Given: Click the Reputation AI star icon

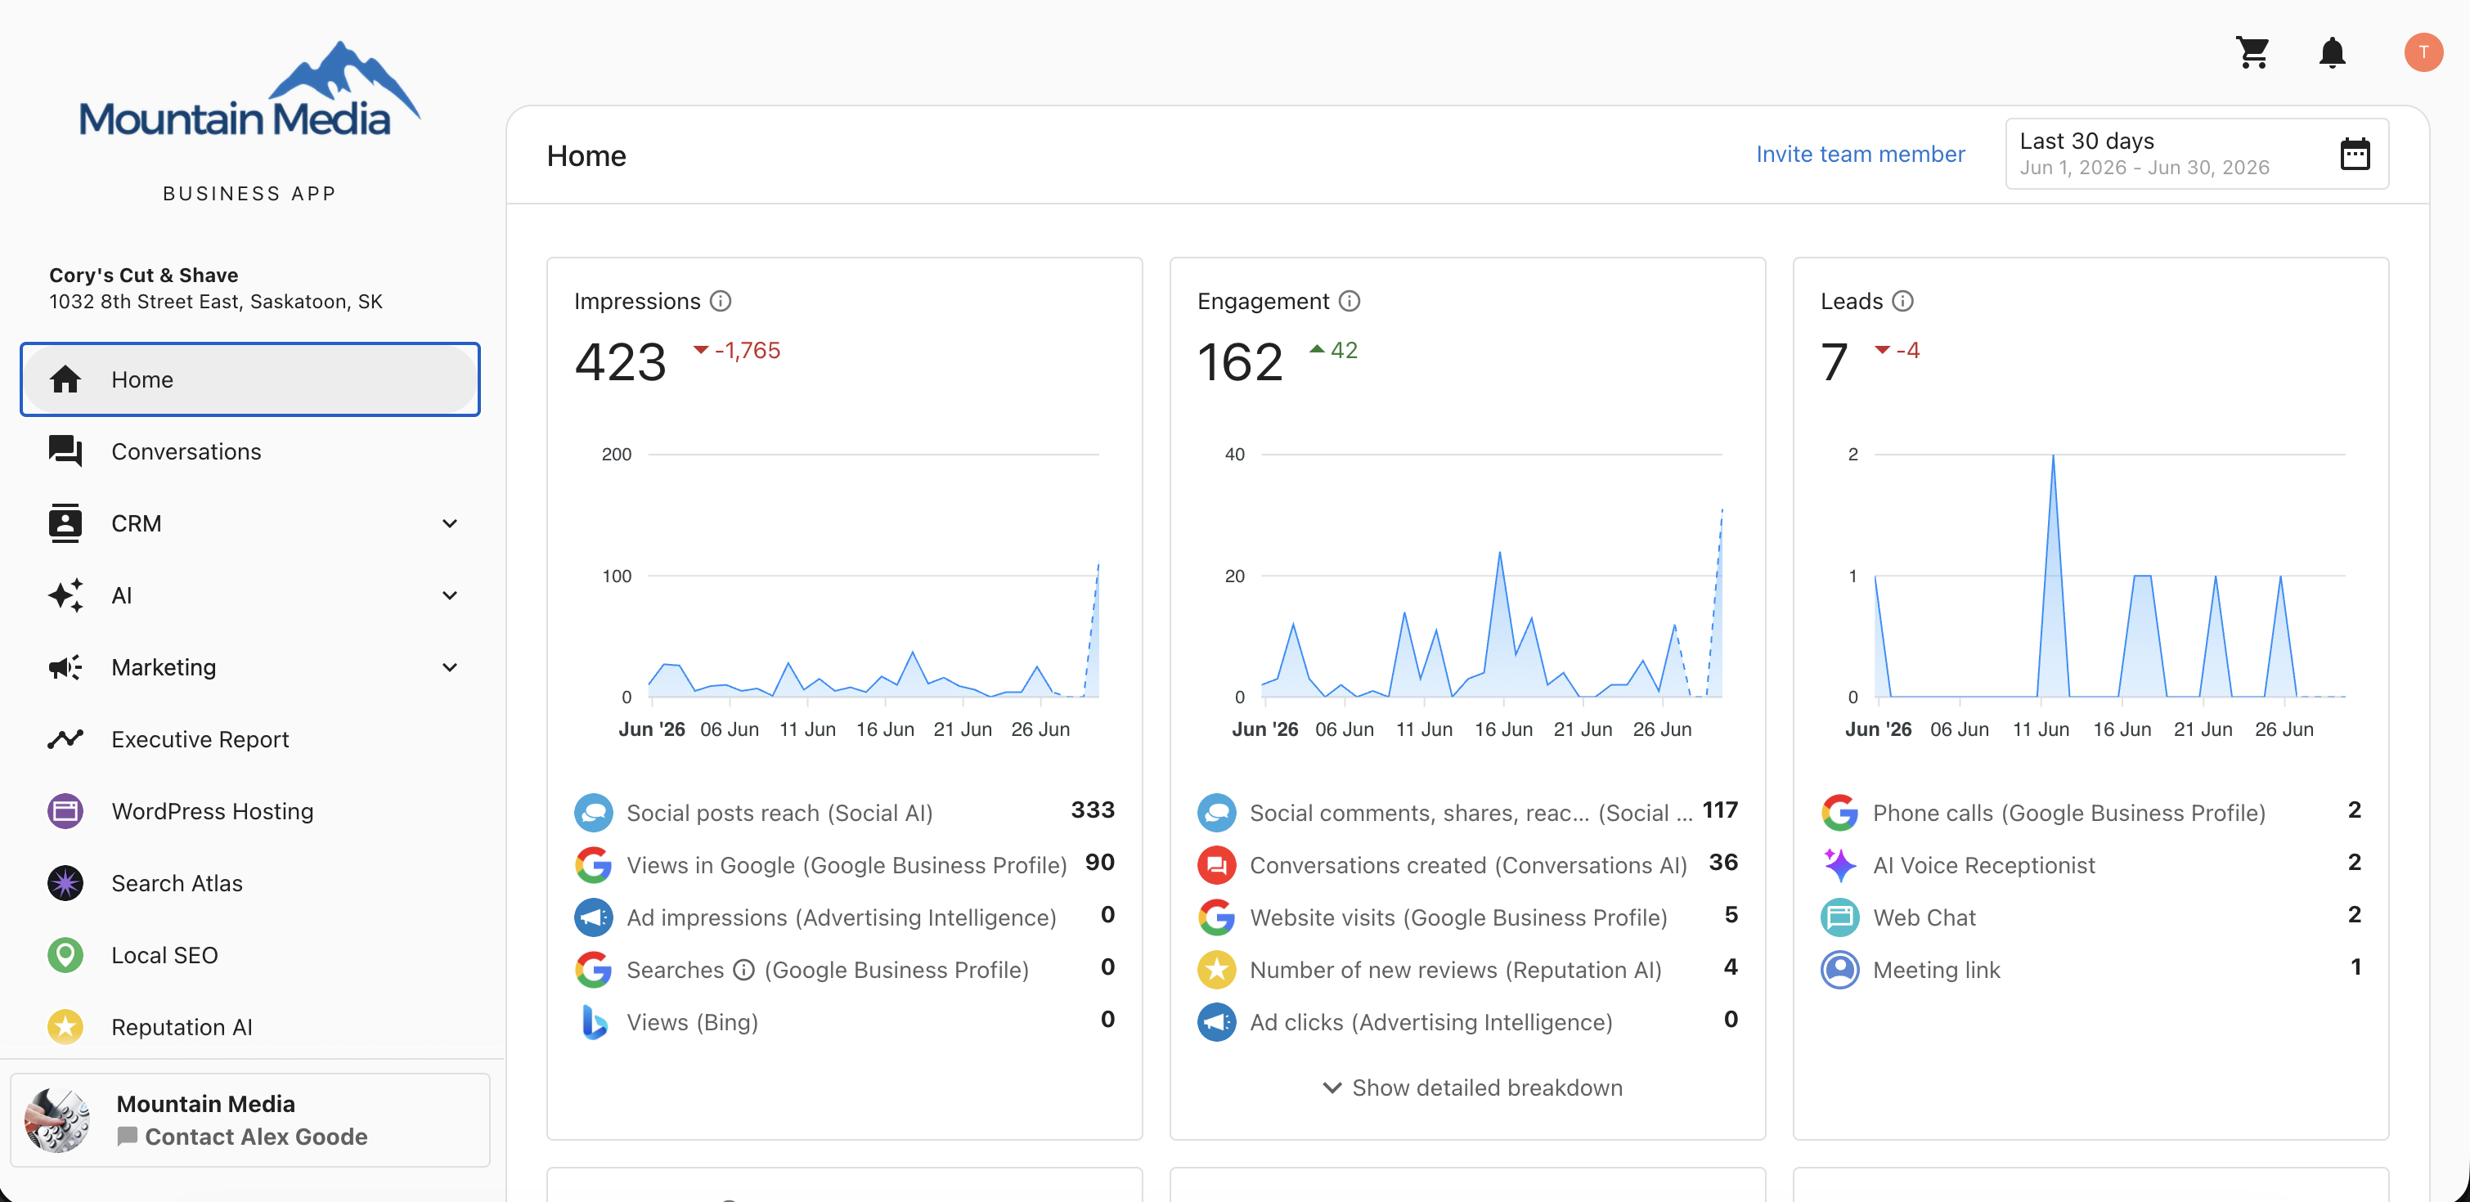Looking at the screenshot, I should 65,1026.
